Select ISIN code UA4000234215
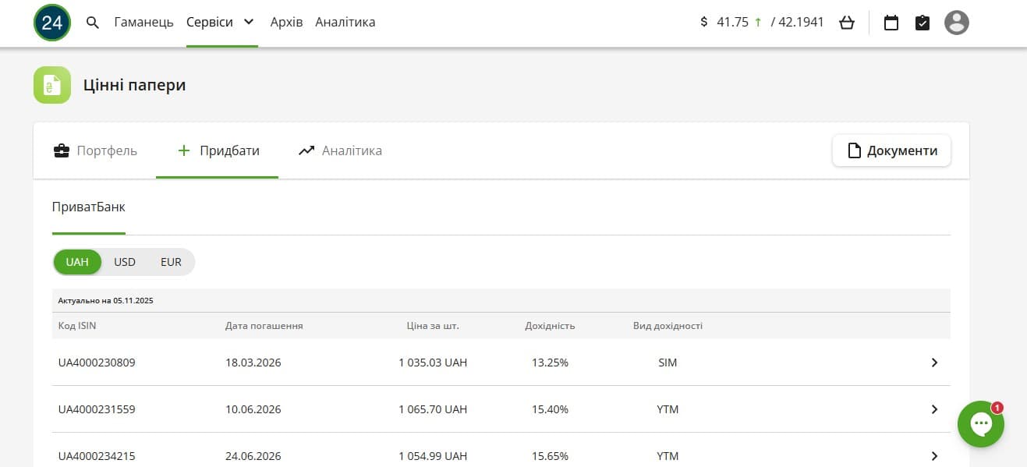This screenshot has width=1027, height=467. pyautogui.click(x=97, y=456)
